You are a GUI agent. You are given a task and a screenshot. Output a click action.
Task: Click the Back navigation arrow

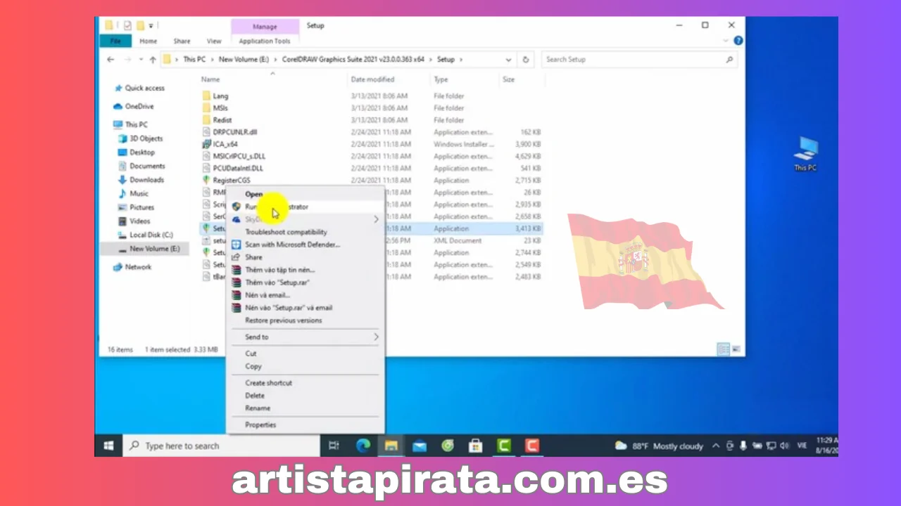coord(111,60)
